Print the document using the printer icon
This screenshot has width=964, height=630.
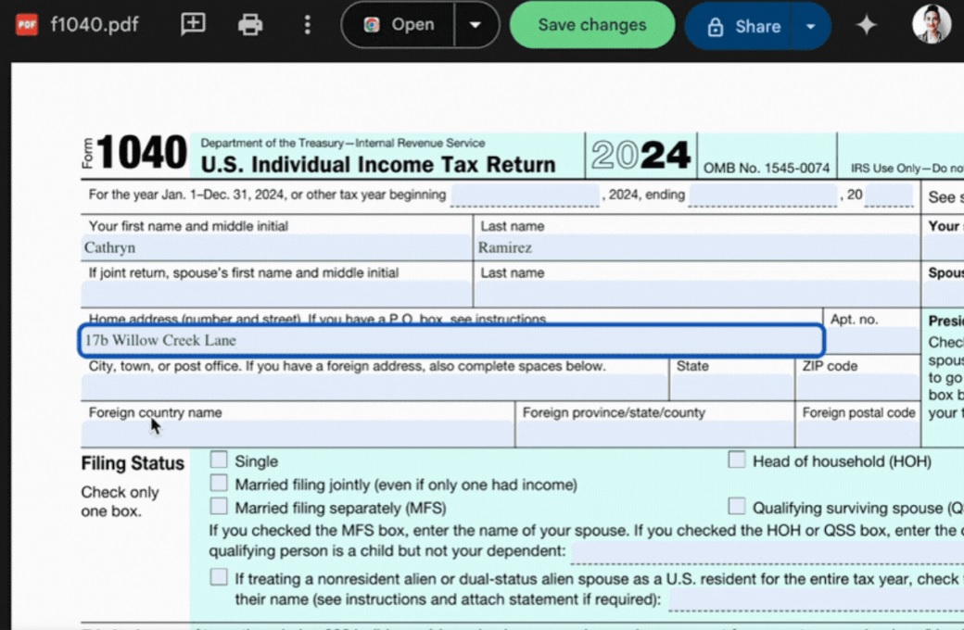(x=250, y=25)
